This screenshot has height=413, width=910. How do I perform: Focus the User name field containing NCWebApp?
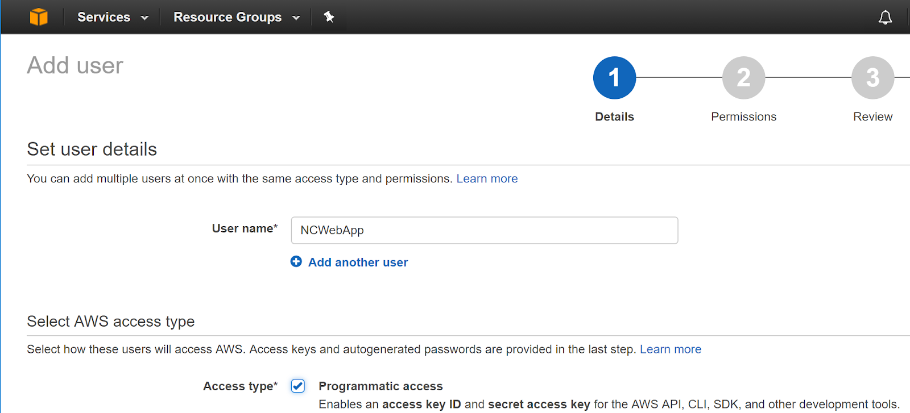click(484, 230)
